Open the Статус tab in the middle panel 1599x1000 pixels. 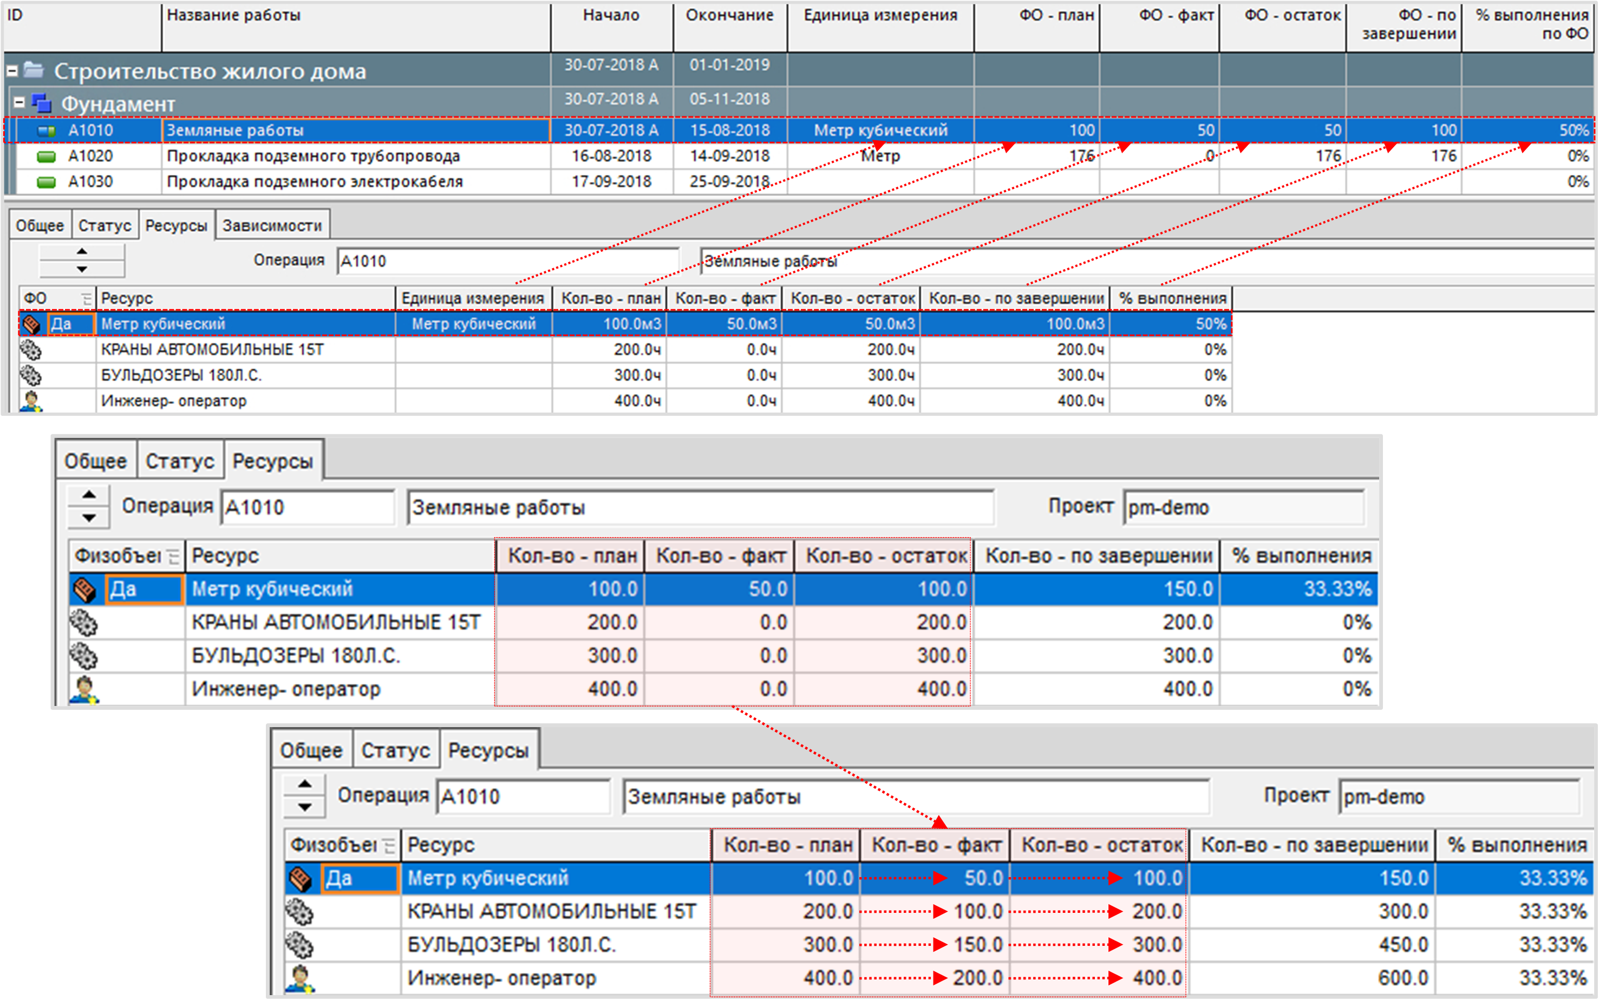pos(180,461)
